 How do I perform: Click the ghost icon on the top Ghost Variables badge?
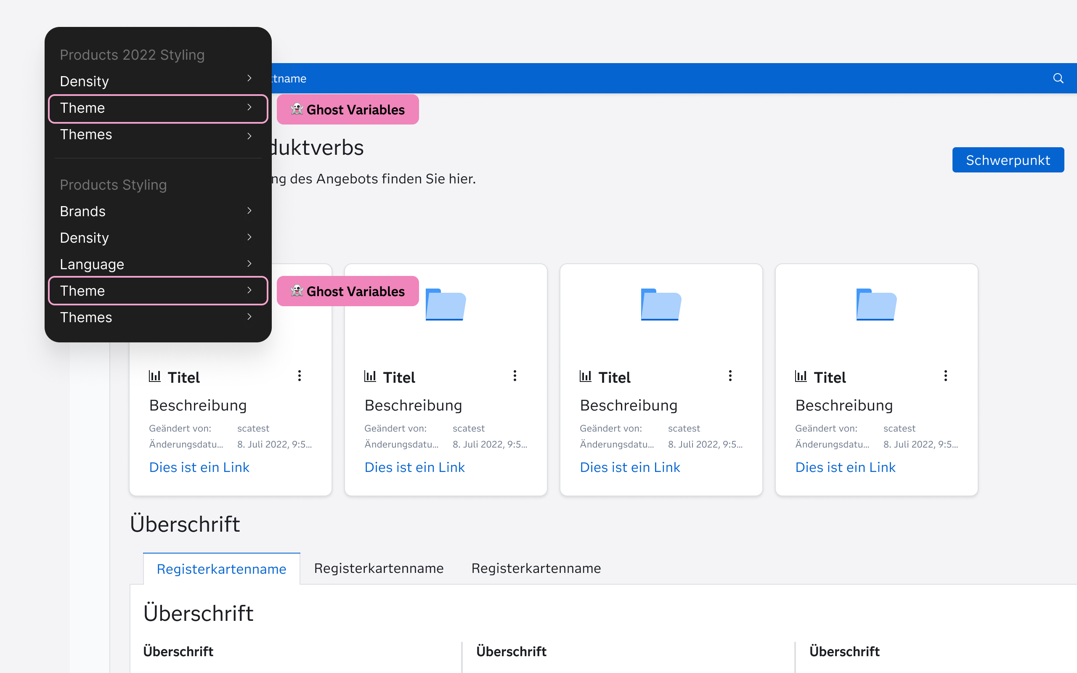297,109
